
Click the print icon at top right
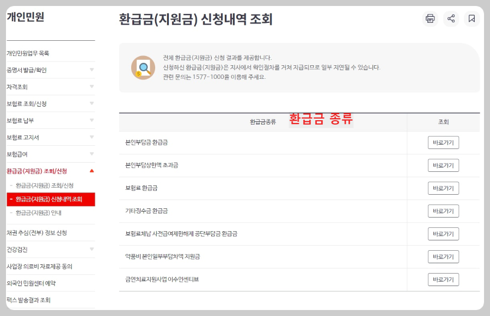coord(430,18)
